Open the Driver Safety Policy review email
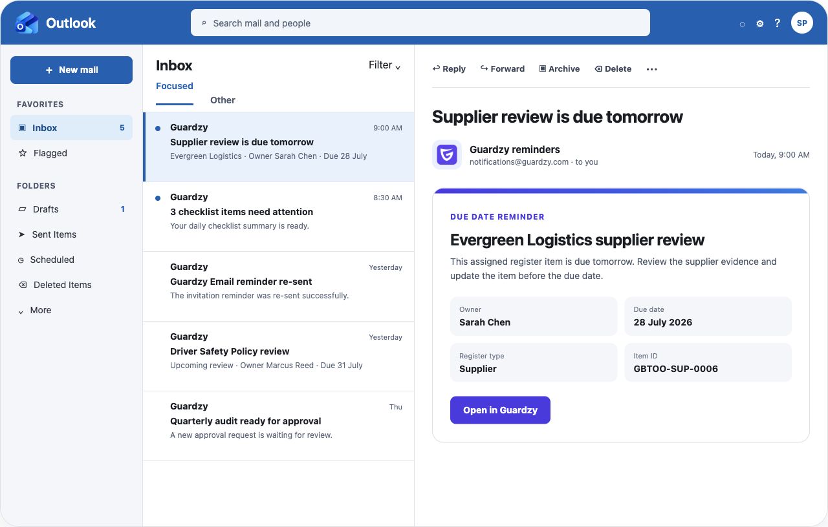This screenshot has height=527, width=828. click(x=278, y=356)
